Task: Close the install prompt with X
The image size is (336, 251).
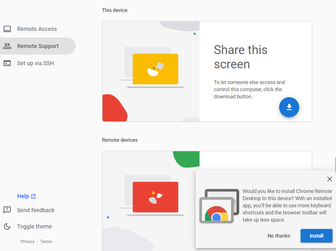Action: click(x=329, y=179)
